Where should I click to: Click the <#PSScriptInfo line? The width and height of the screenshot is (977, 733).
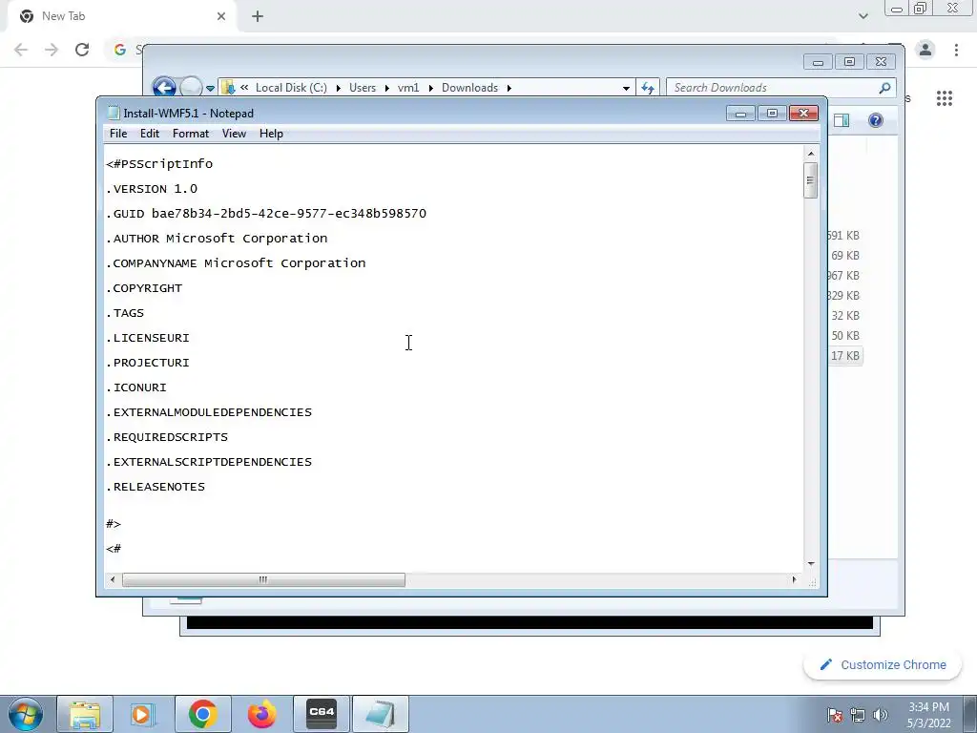(159, 164)
